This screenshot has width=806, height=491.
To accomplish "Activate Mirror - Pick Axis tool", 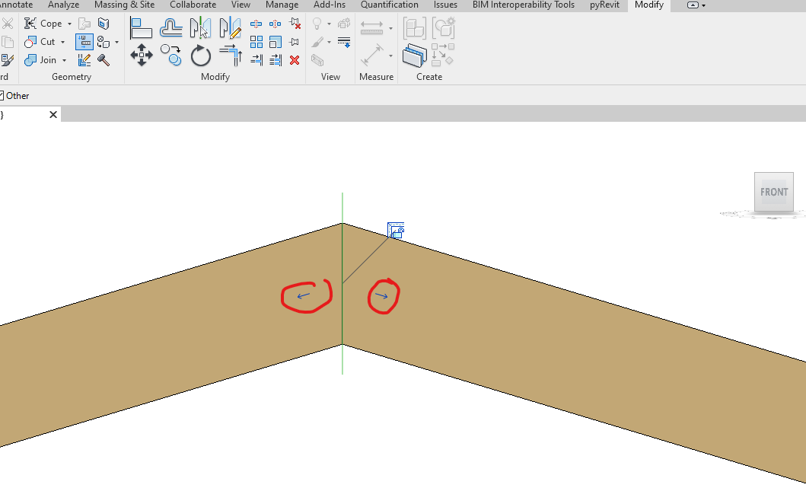I will (200, 27).
